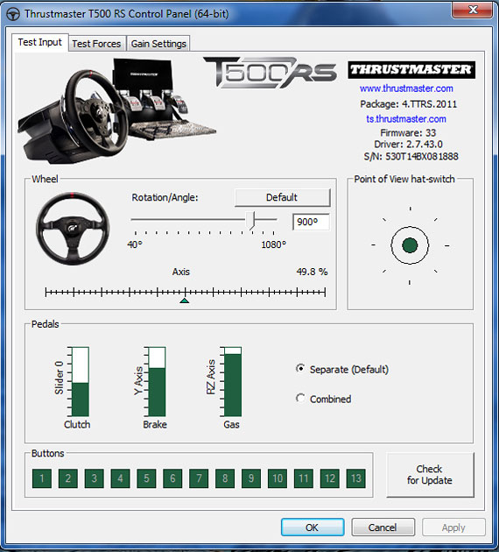Click button indicator 9

point(251,478)
